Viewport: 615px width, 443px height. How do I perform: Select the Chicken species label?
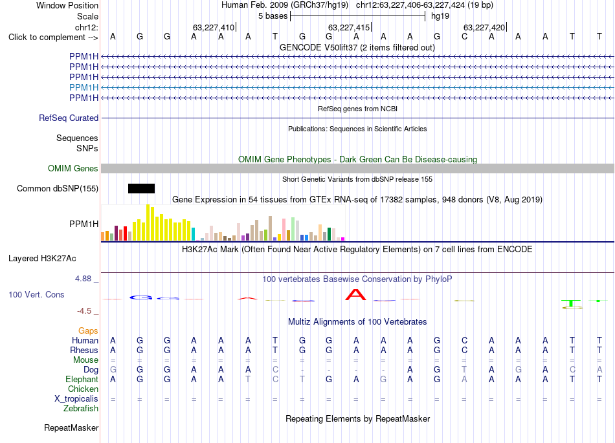tap(83, 389)
